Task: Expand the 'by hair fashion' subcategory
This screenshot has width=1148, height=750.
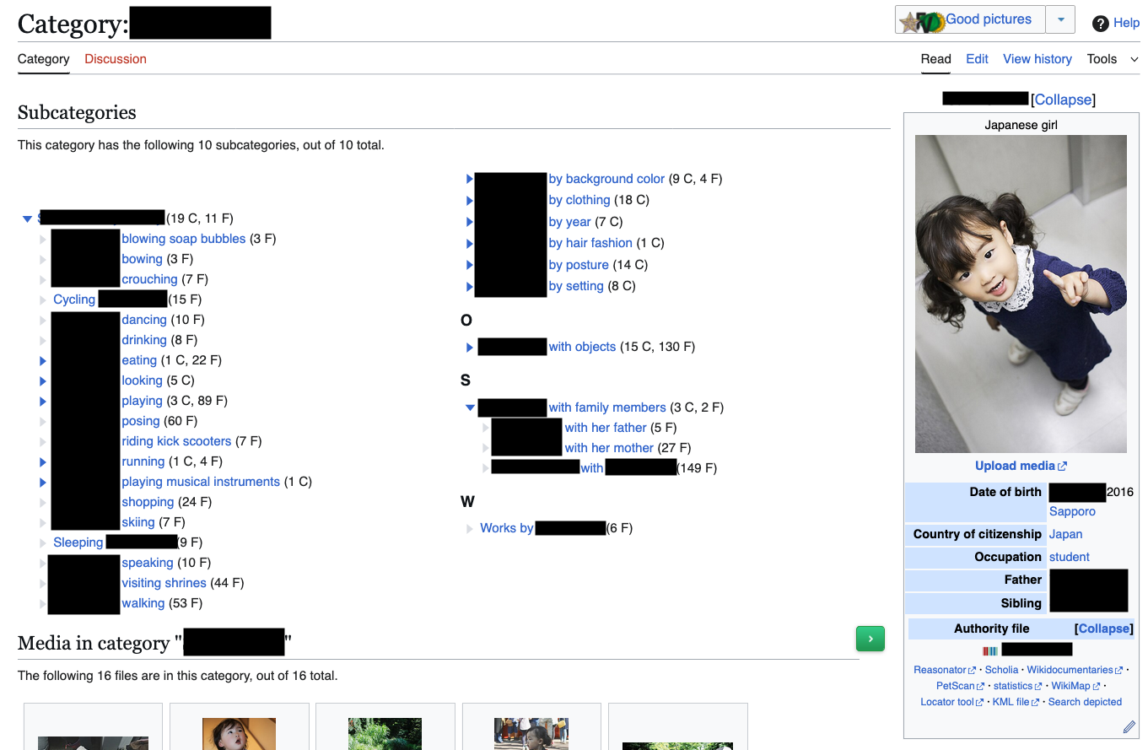Action: click(470, 243)
